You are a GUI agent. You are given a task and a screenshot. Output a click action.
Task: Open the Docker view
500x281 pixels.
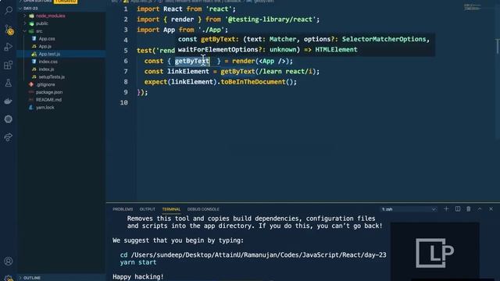tap(9, 101)
